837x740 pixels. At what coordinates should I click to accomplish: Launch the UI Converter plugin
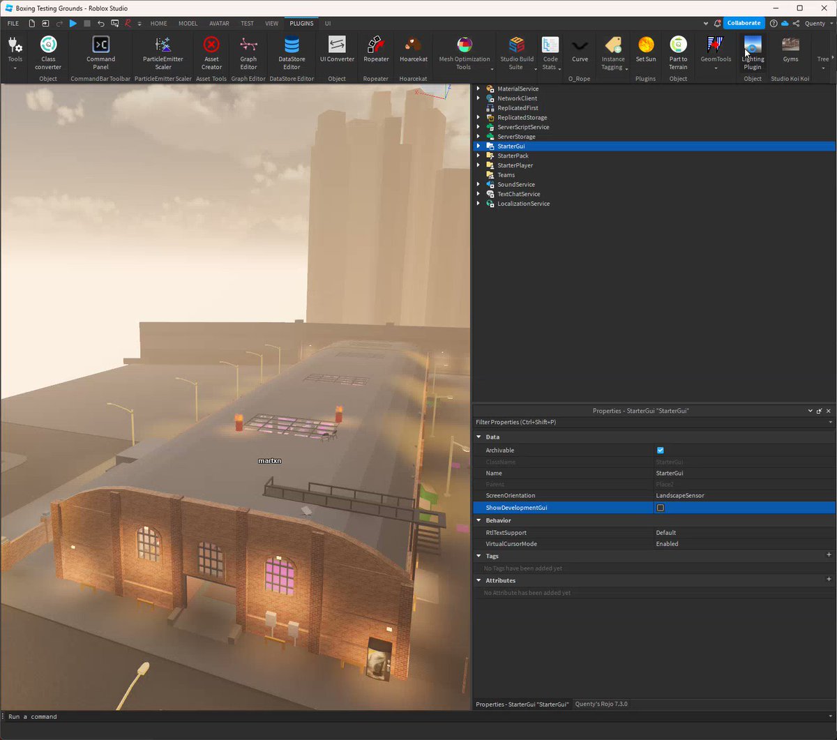[337, 50]
